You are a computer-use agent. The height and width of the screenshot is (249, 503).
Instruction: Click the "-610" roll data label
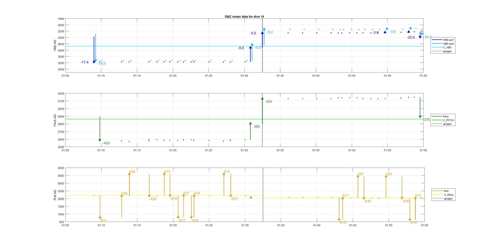click(343, 223)
